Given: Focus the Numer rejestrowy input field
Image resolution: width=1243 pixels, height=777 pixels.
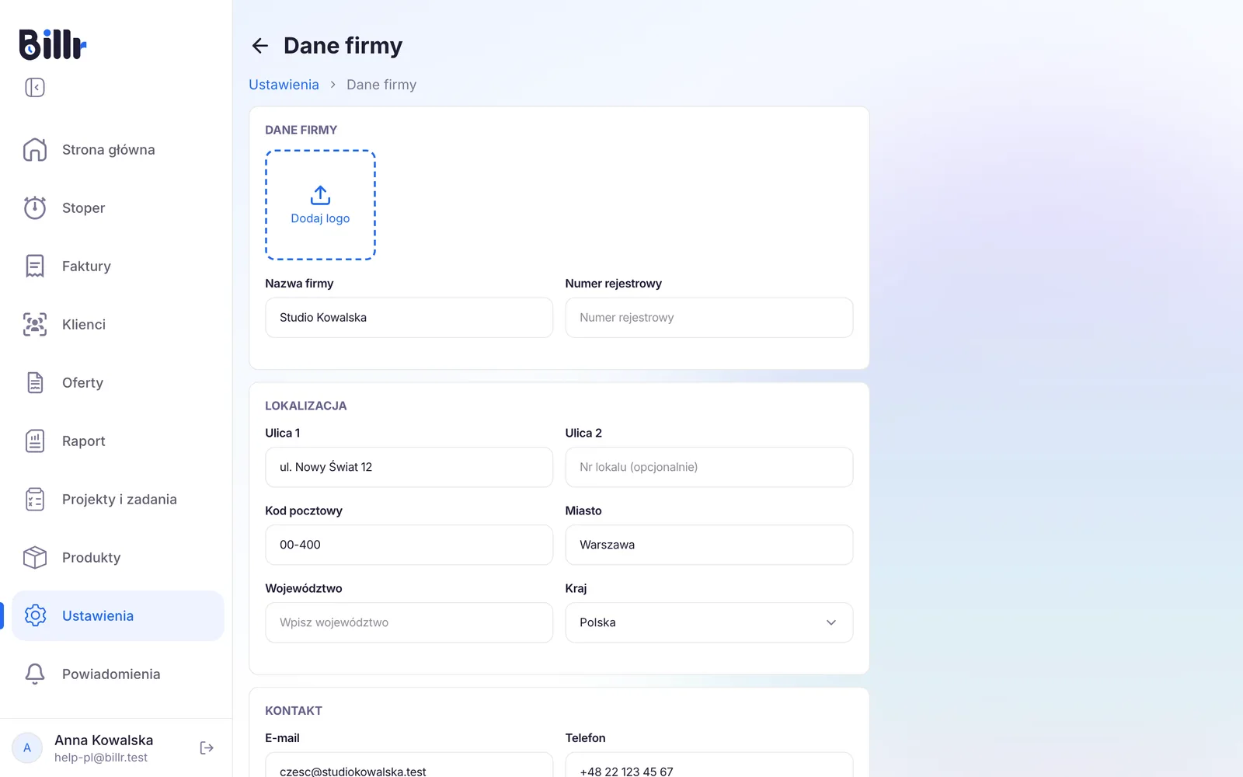Looking at the screenshot, I should tap(709, 317).
